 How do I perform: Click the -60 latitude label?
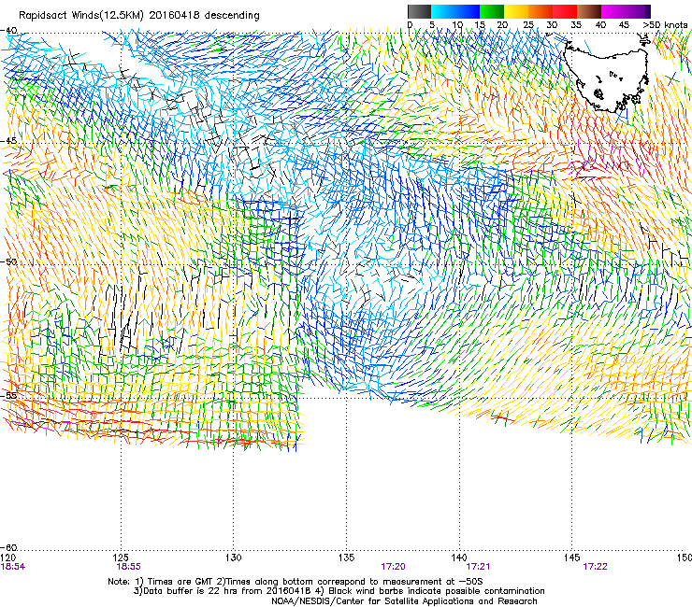tap(8, 547)
